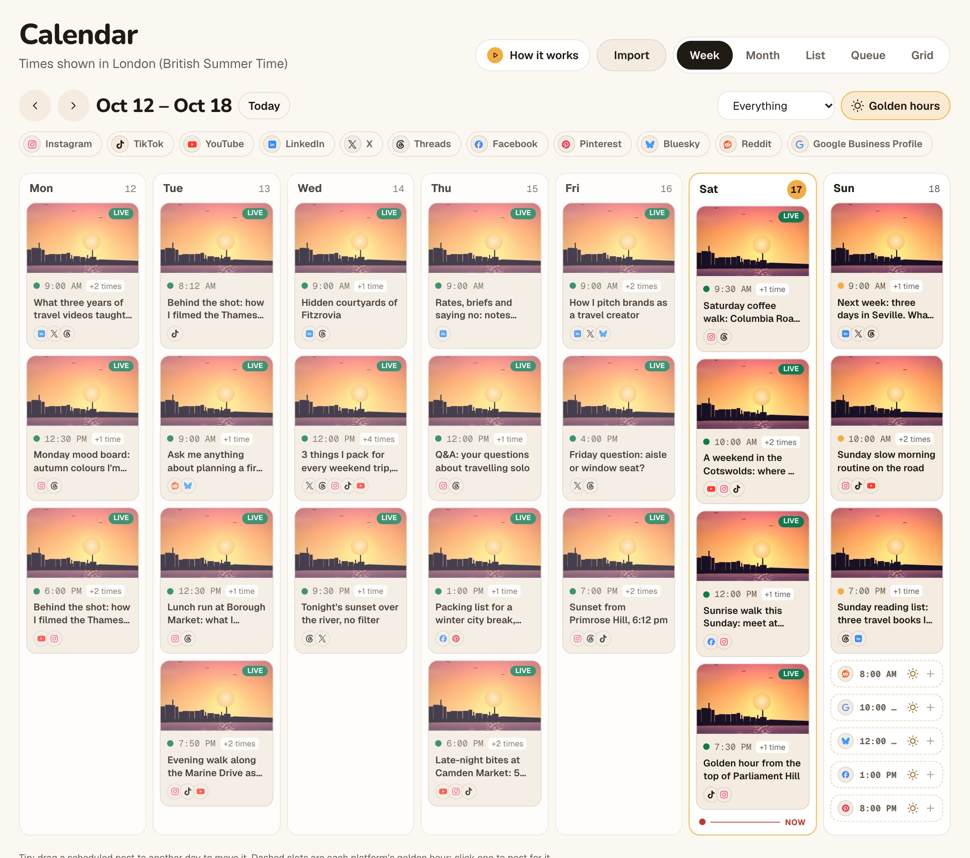Toggle the Golden hours button

click(x=895, y=106)
